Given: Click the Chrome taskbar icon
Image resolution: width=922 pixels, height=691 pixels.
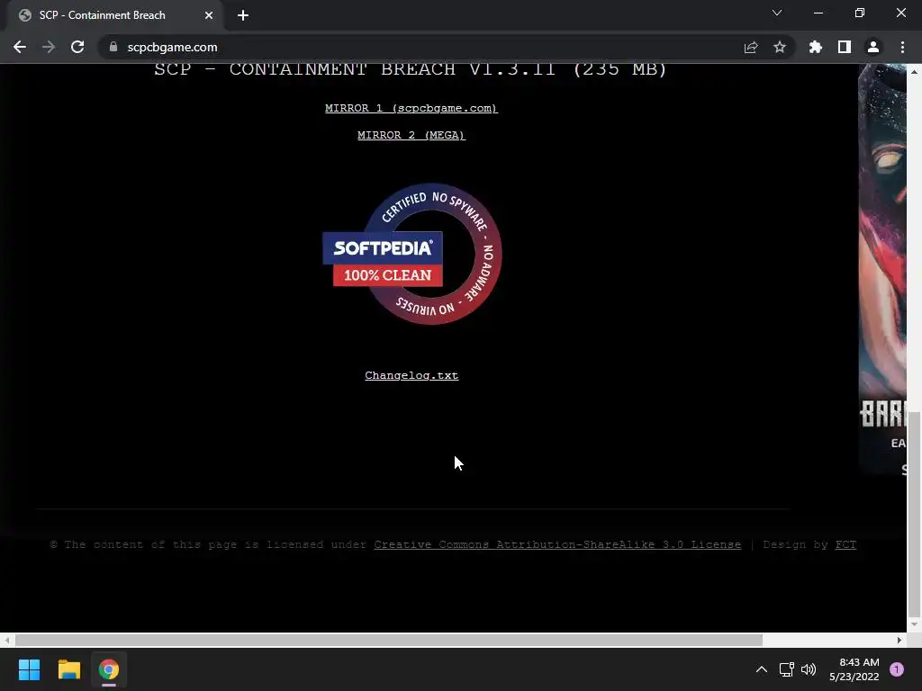Looking at the screenshot, I should (x=109, y=669).
